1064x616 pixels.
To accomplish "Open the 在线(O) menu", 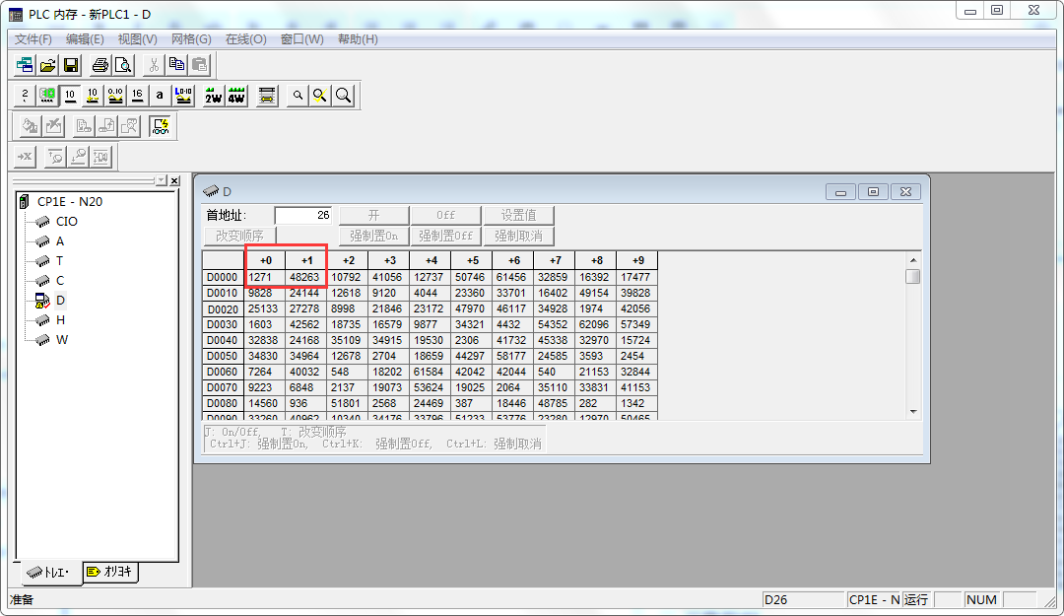I will coord(245,39).
